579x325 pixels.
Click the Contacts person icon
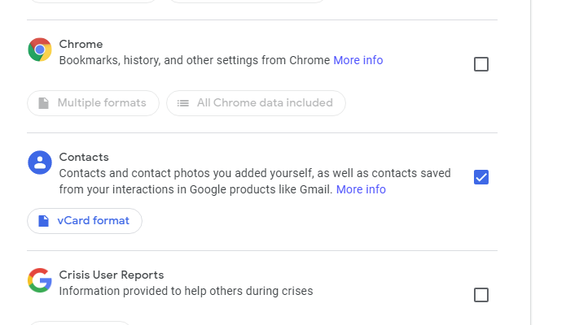pos(40,162)
